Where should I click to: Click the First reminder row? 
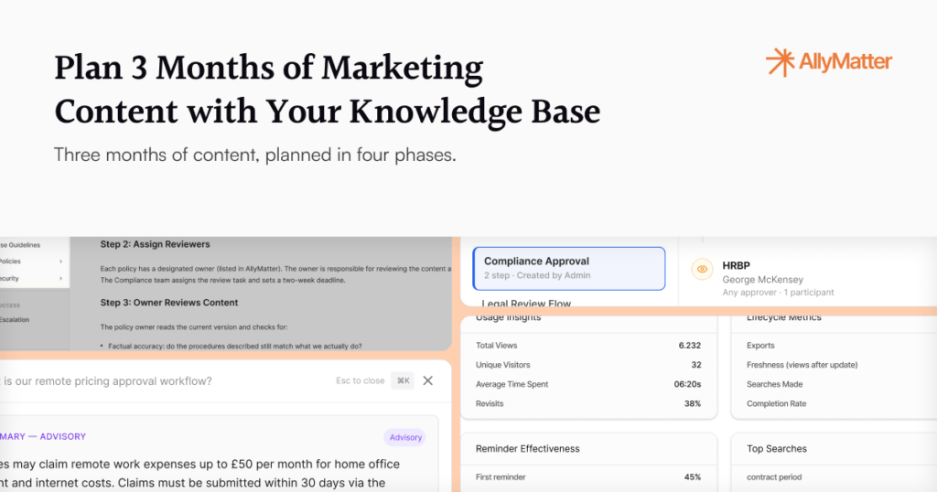click(588, 477)
